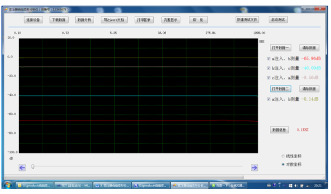Click the 导出word文档 button
The image size is (331, 194).
pyautogui.click(x=114, y=20)
